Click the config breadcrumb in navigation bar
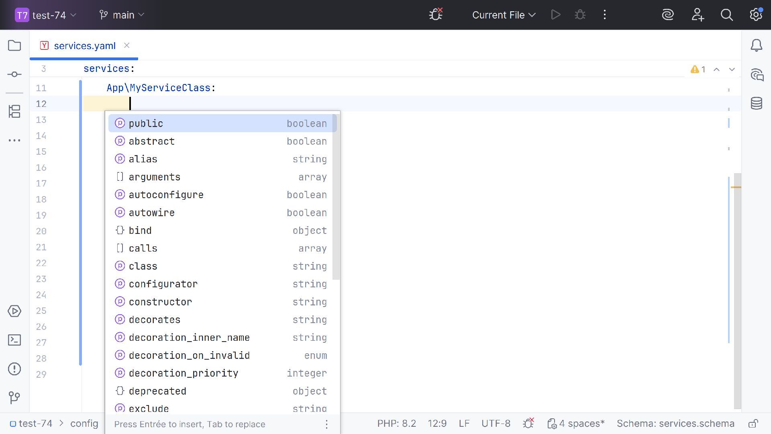The image size is (771, 434). [x=84, y=424]
